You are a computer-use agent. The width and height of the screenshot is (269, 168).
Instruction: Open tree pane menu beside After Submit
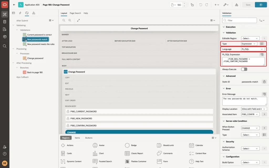point(51,20)
